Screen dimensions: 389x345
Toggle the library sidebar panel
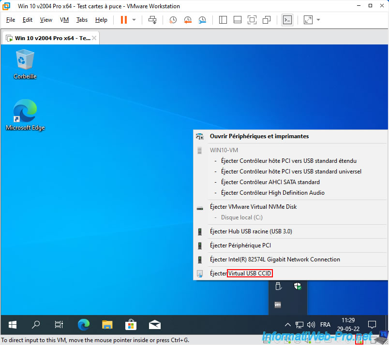tap(223, 20)
